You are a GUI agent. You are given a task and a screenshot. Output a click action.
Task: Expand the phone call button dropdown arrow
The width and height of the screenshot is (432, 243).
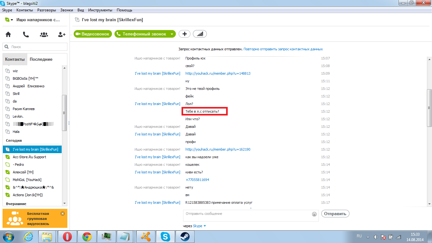point(172,34)
